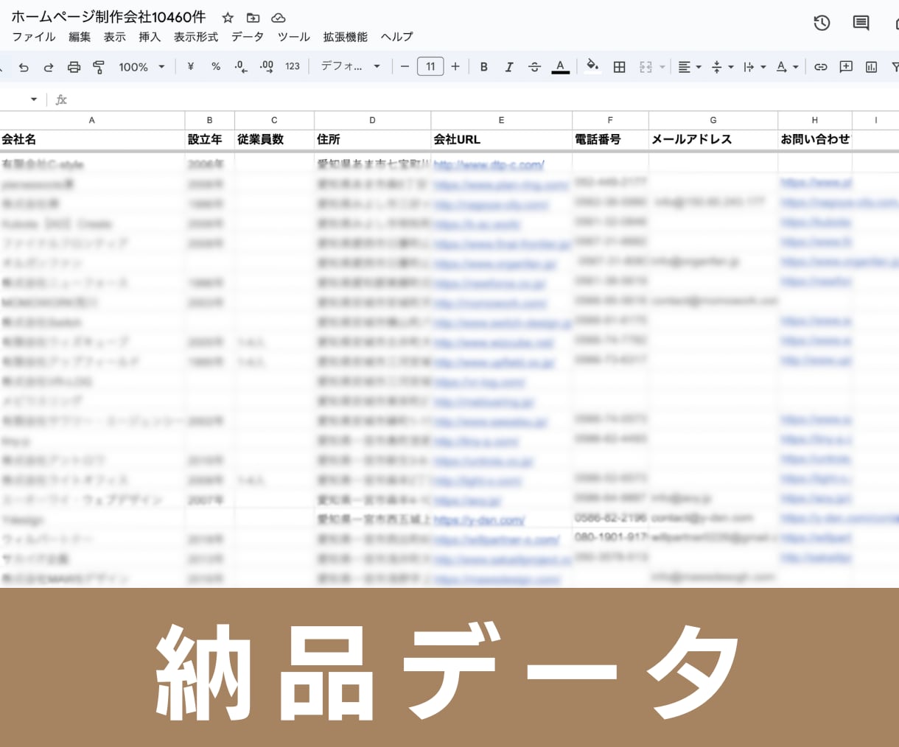The image size is (899, 747).
Task: Select the 電話番号 header cell
Action: click(x=611, y=139)
